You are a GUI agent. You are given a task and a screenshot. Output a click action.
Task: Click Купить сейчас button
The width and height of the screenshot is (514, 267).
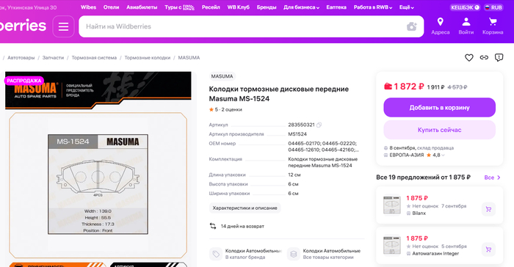439,130
